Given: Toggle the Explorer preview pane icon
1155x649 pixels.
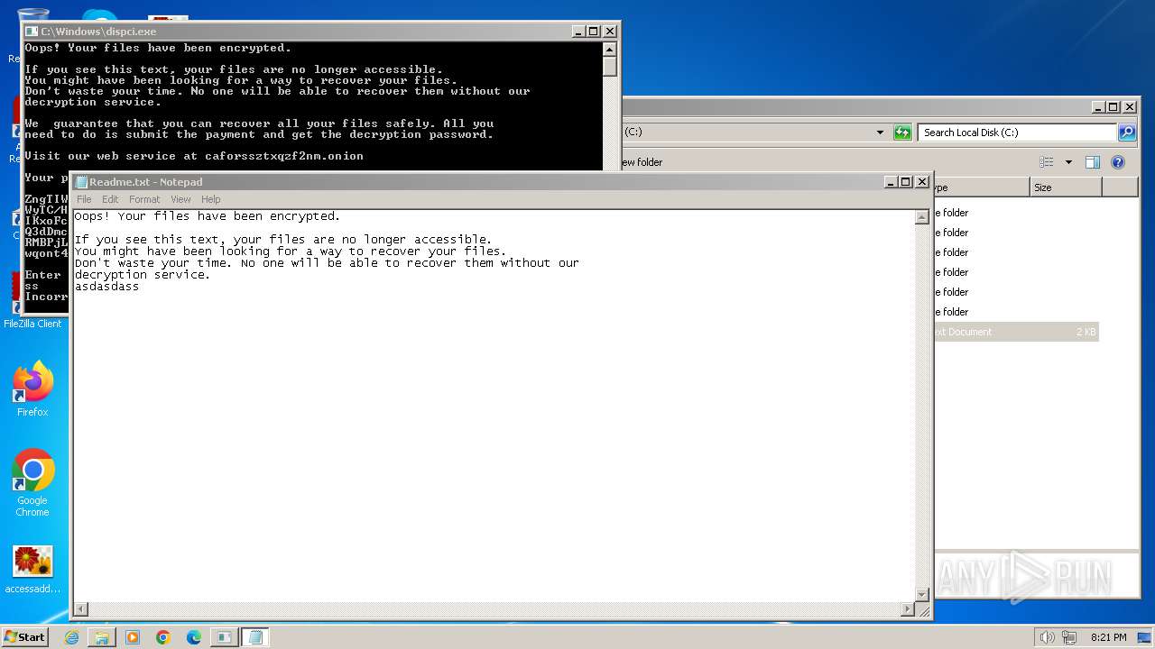Looking at the screenshot, I should point(1093,162).
